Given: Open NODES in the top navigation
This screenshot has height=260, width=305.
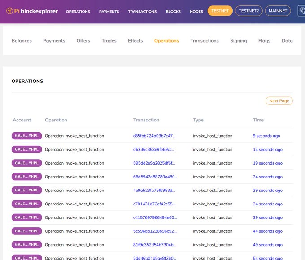Looking at the screenshot, I should point(196,12).
